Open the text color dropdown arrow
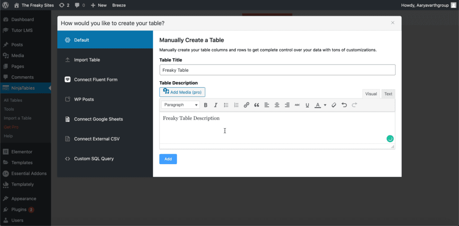 click(x=325, y=105)
